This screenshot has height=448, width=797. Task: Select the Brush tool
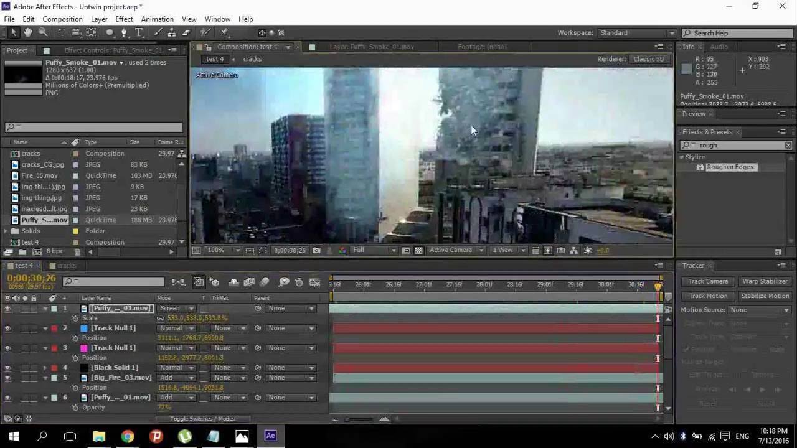coord(158,32)
